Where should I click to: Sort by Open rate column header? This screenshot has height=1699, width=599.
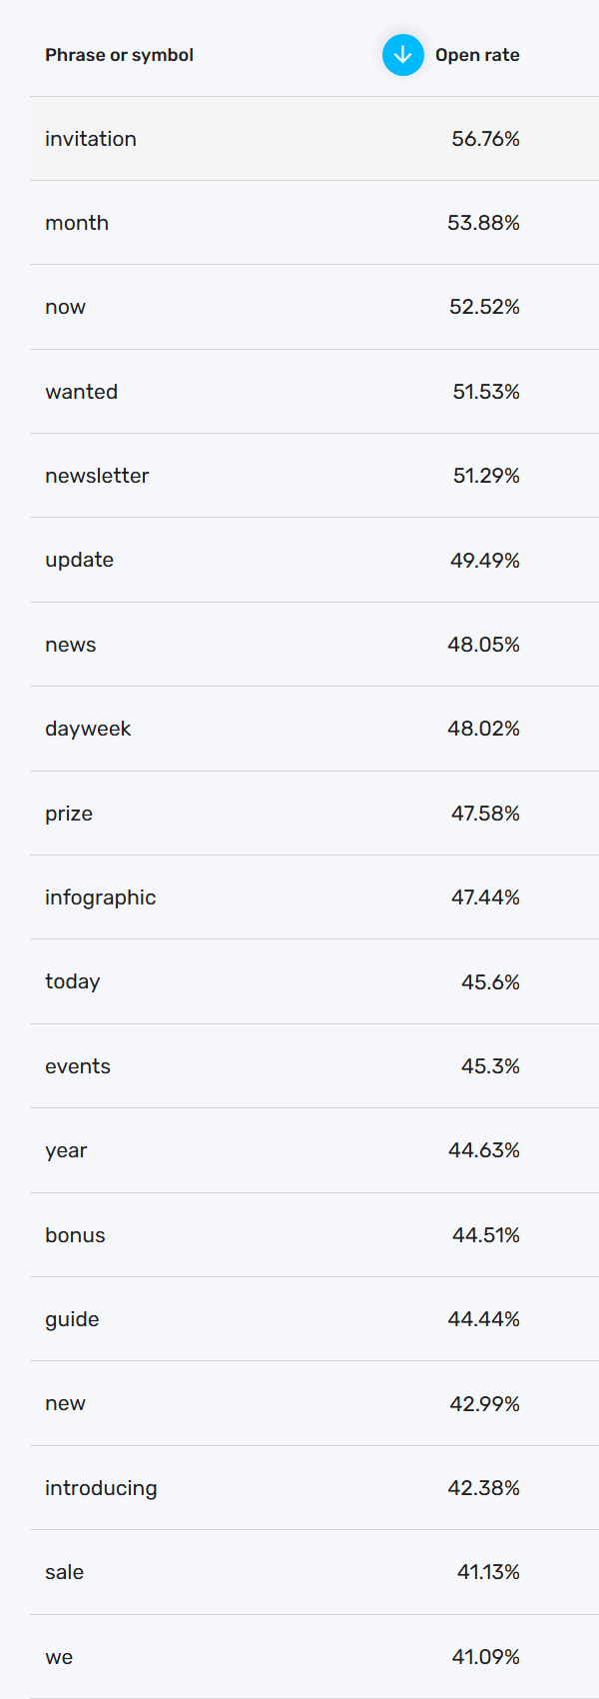477,55
